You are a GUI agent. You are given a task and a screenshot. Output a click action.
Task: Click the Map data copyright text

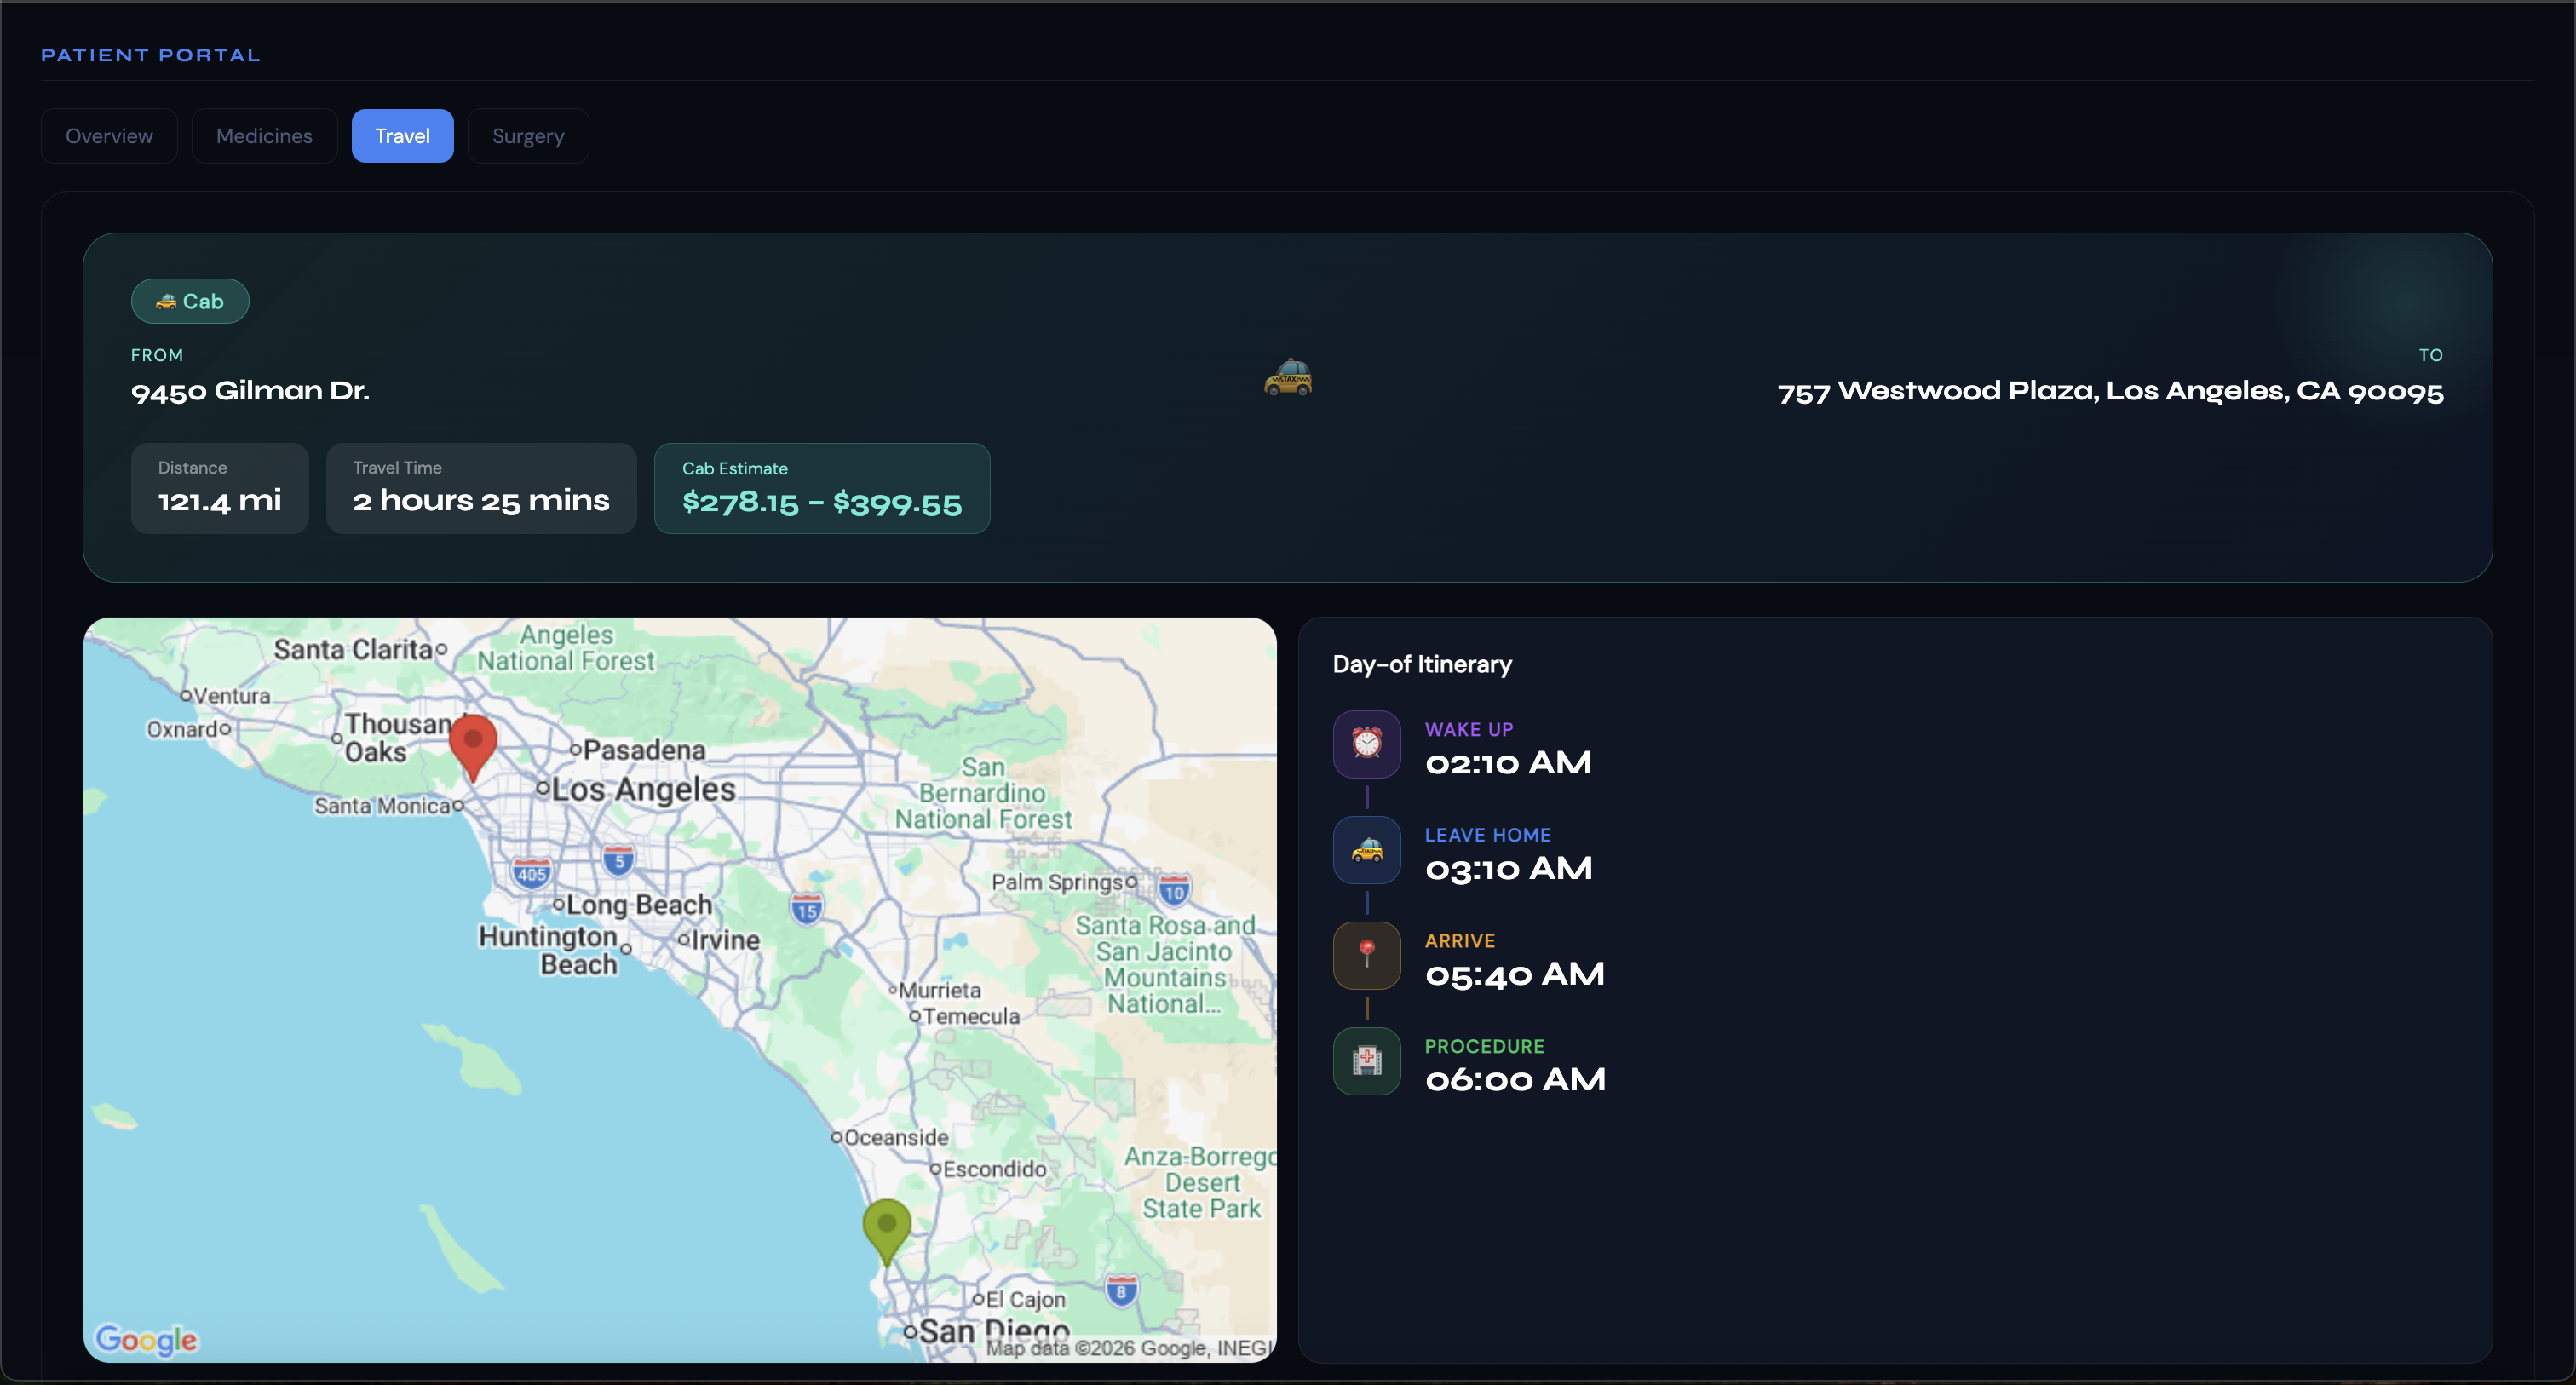tap(1130, 1348)
